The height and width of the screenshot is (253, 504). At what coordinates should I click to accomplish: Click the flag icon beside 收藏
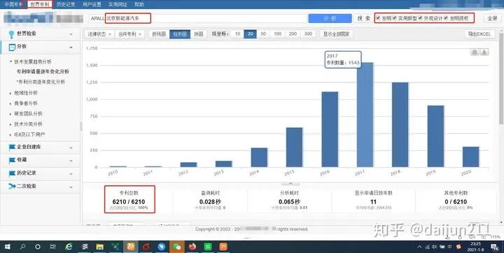12,160
